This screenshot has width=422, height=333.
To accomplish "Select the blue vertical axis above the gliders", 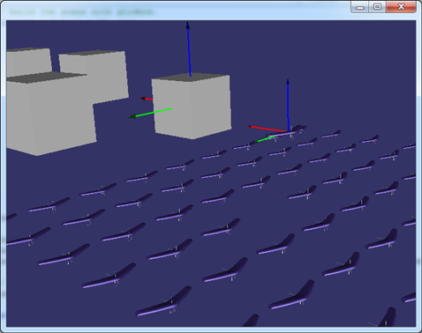I will point(288,105).
